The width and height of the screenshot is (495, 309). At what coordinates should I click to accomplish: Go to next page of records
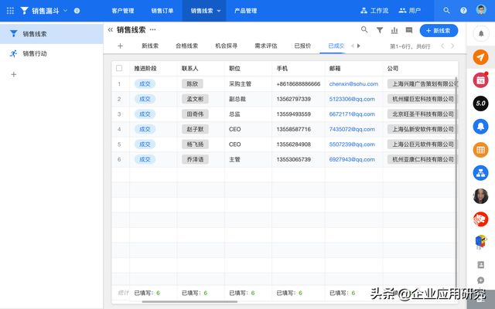(x=452, y=46)
